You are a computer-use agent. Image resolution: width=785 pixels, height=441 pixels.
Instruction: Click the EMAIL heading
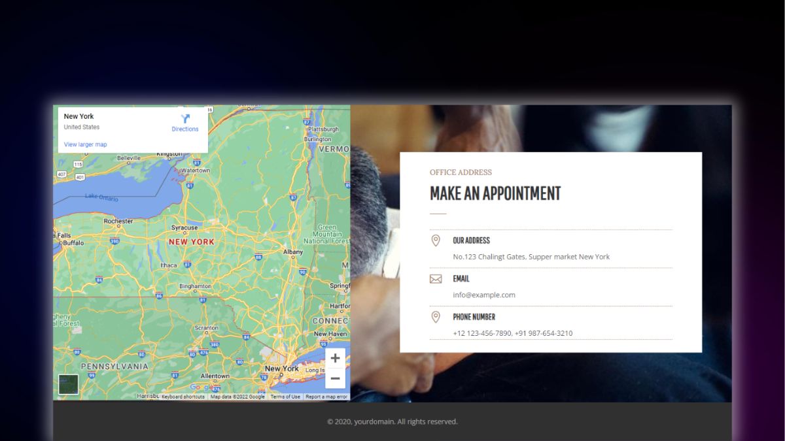(461, 278)
